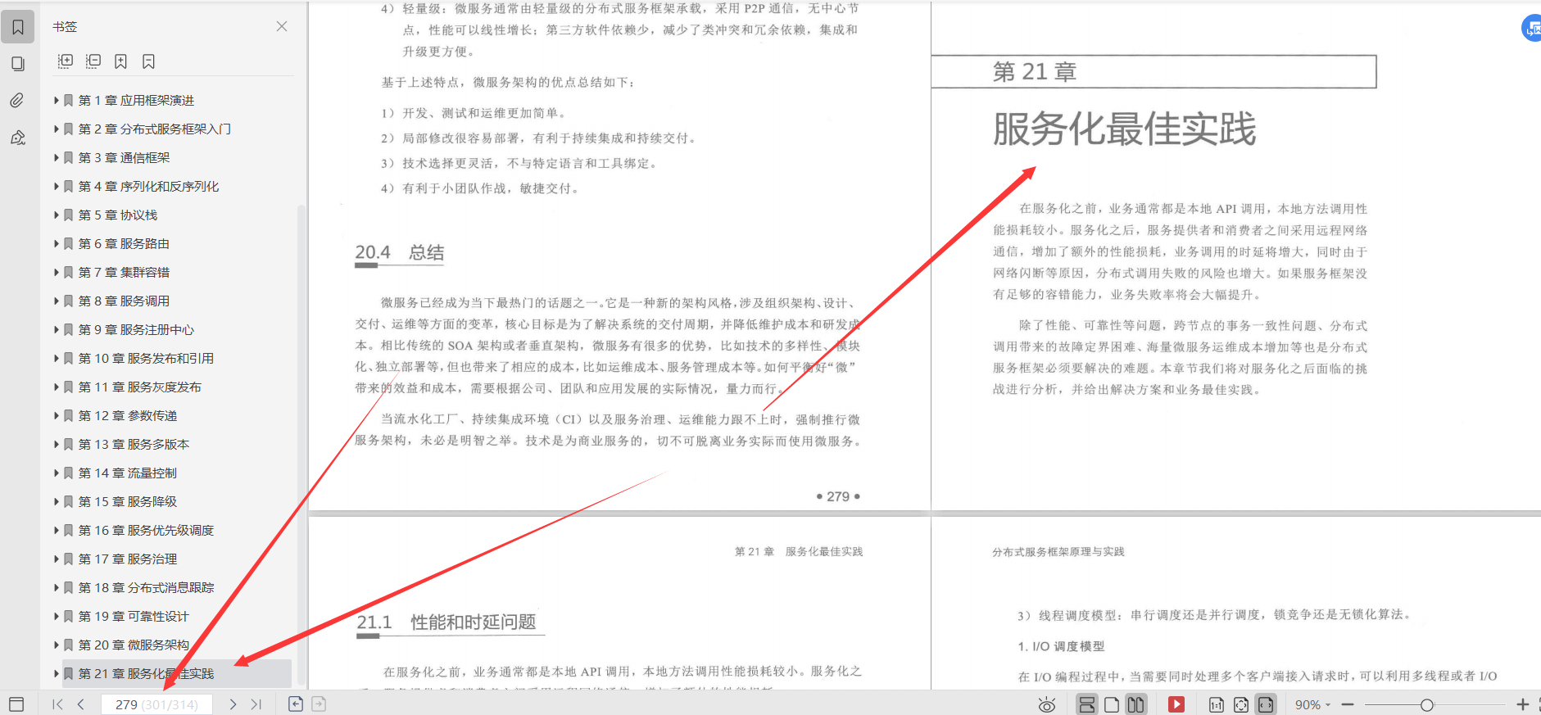Toggle continuous scrolling page mode
This screenshot has height=715, width=1541.
coord(1087,704)
